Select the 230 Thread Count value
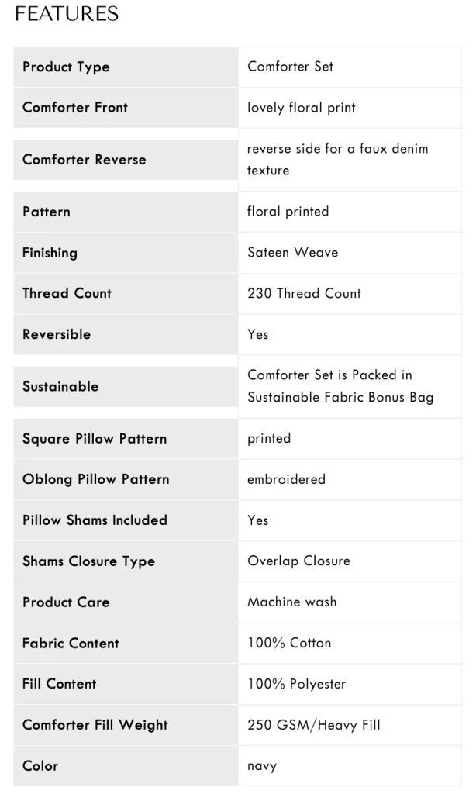The width and height of the screenshot is (476, 794). coord(305,293)
